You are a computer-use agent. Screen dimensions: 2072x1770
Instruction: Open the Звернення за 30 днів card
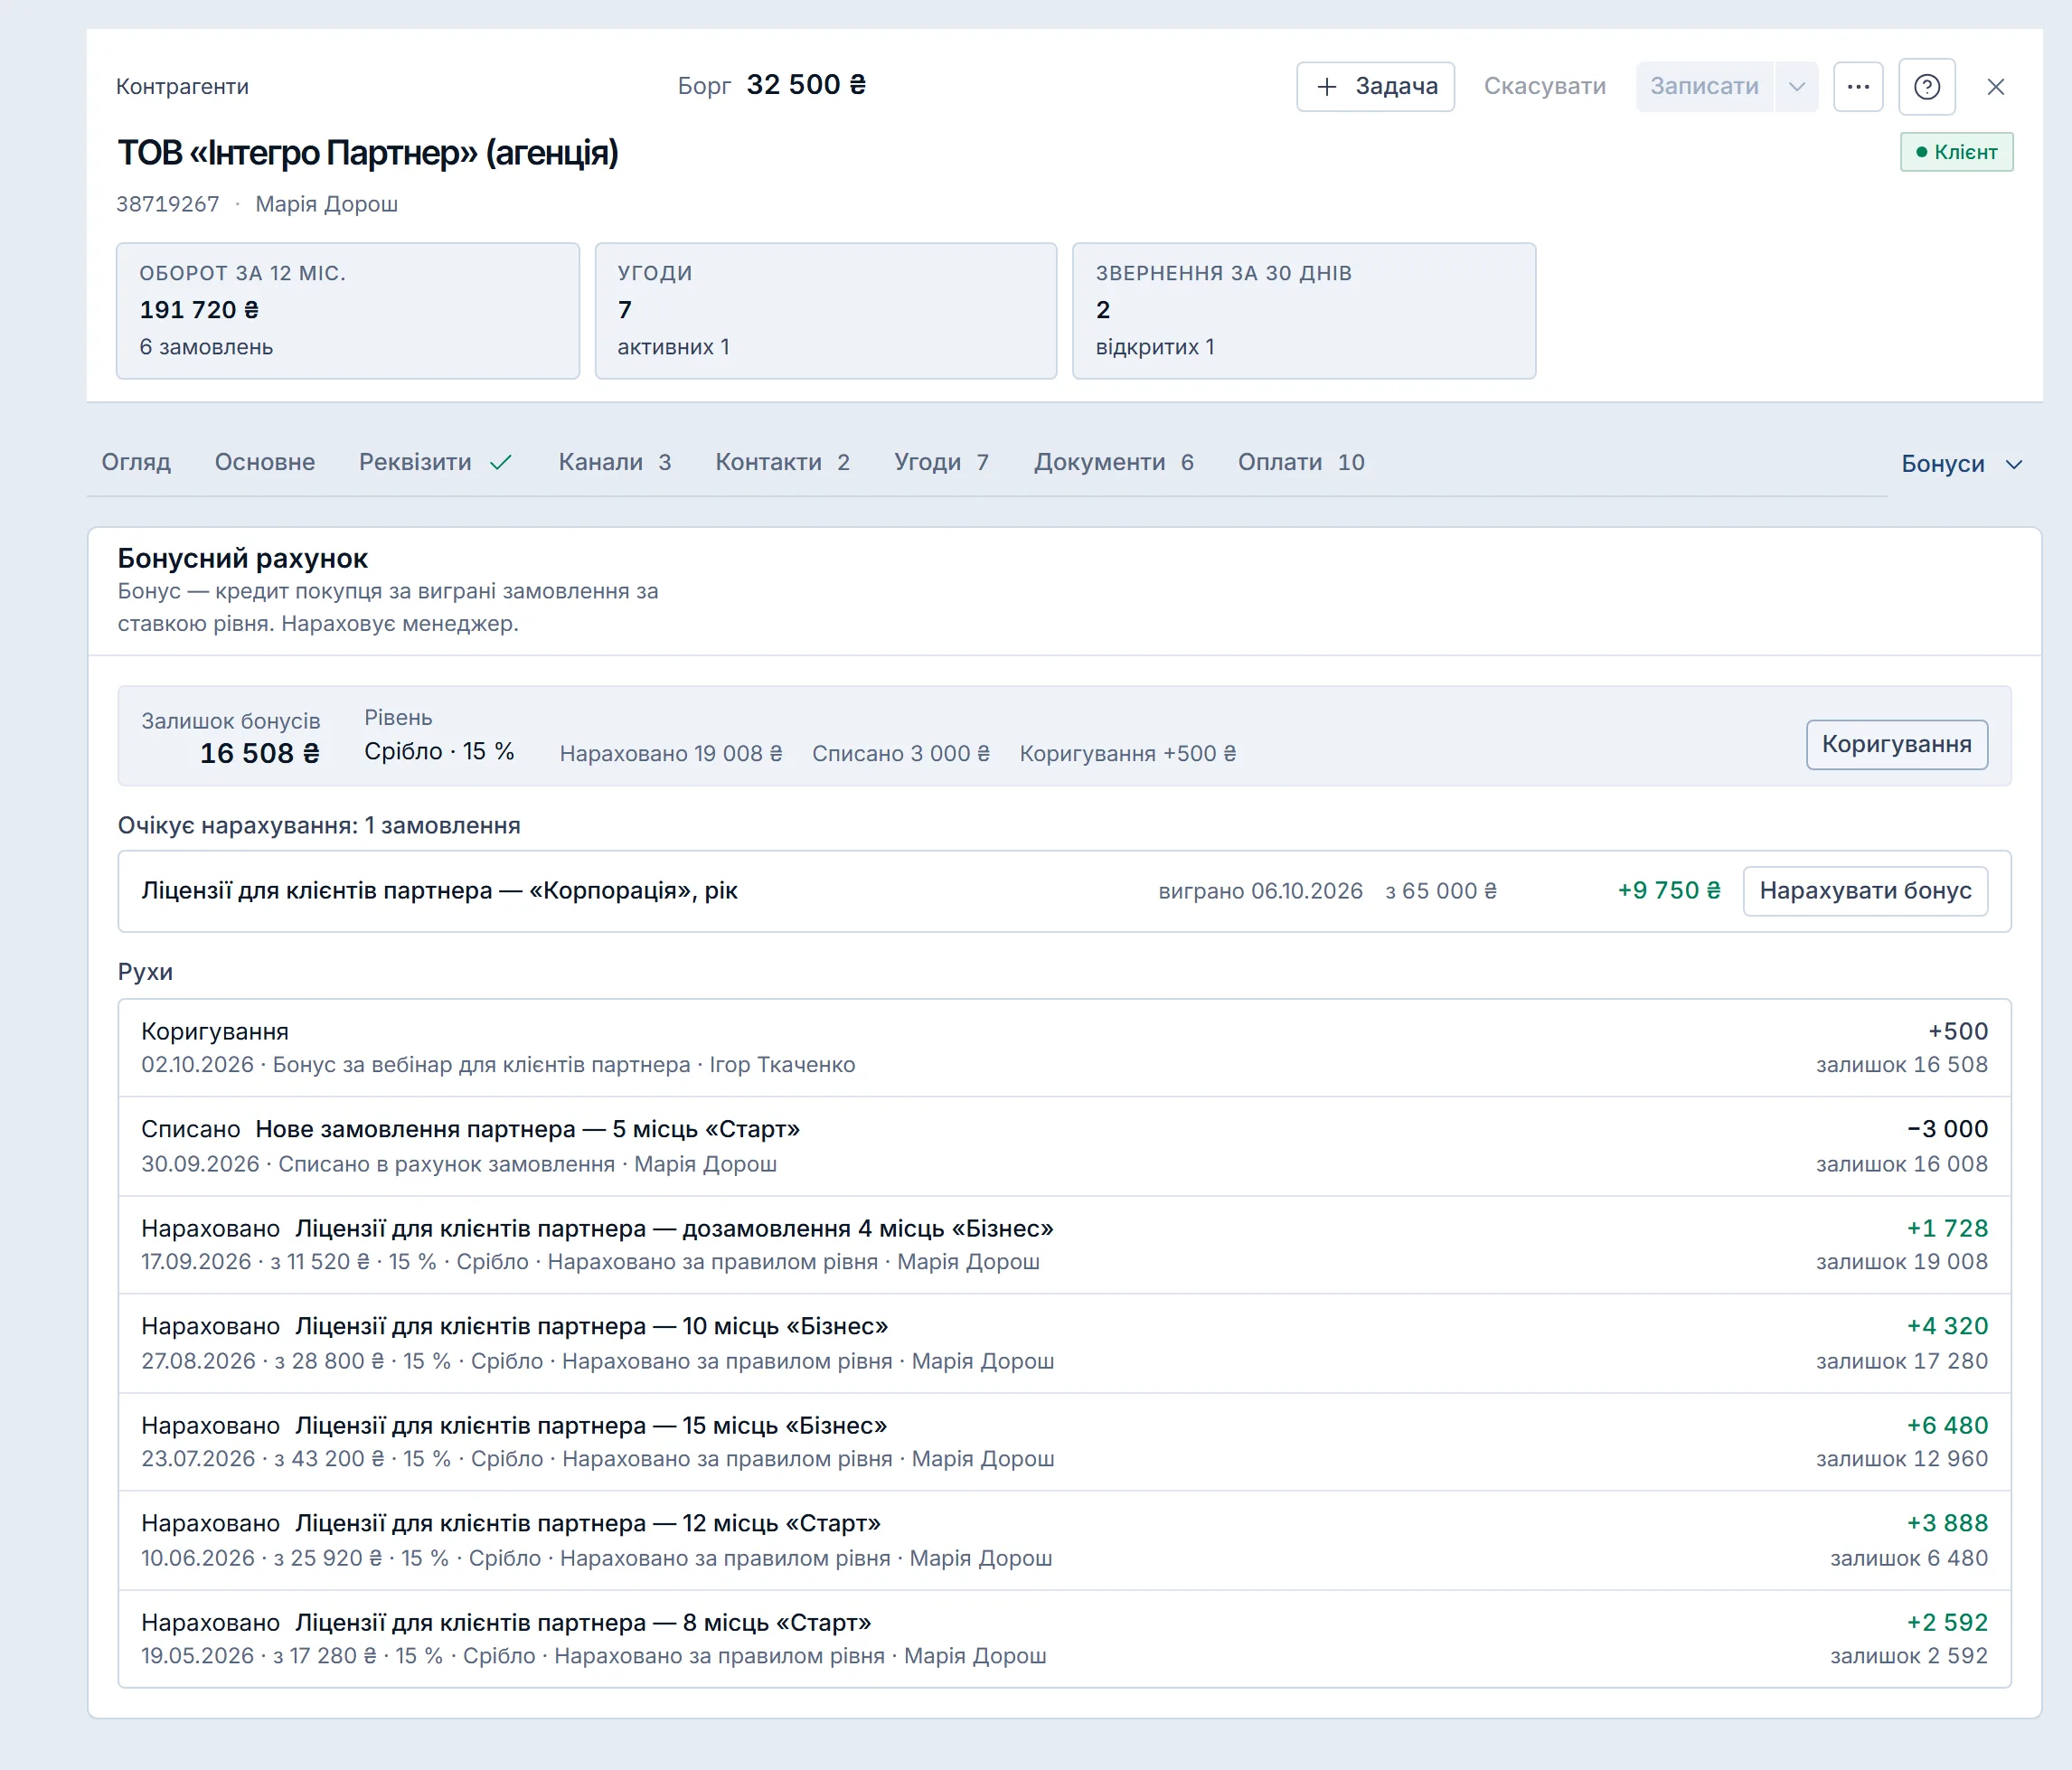(1304, 311)
